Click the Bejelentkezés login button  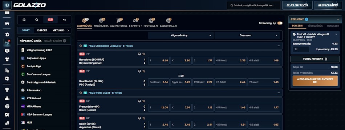click(297, 5)
